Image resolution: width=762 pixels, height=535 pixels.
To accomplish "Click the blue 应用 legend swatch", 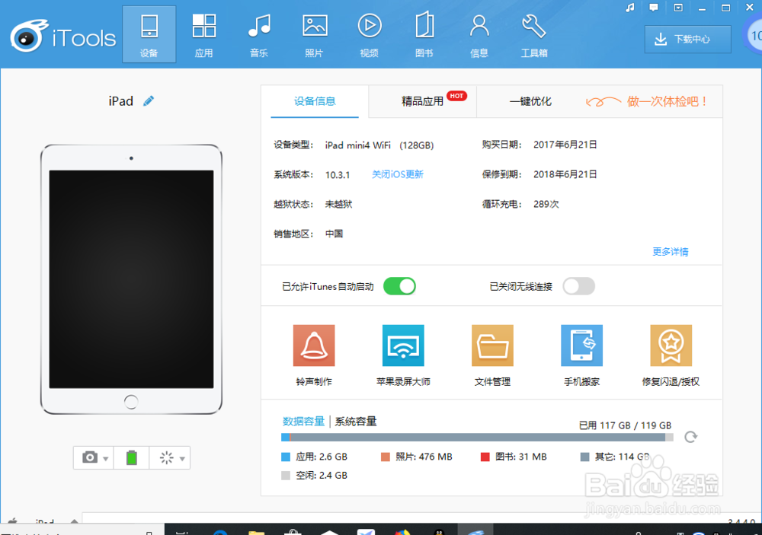I will pyautogui.click(x=286, y=457).
